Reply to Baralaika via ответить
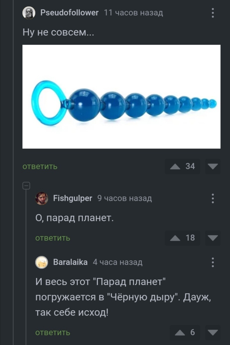 (53, 333)
